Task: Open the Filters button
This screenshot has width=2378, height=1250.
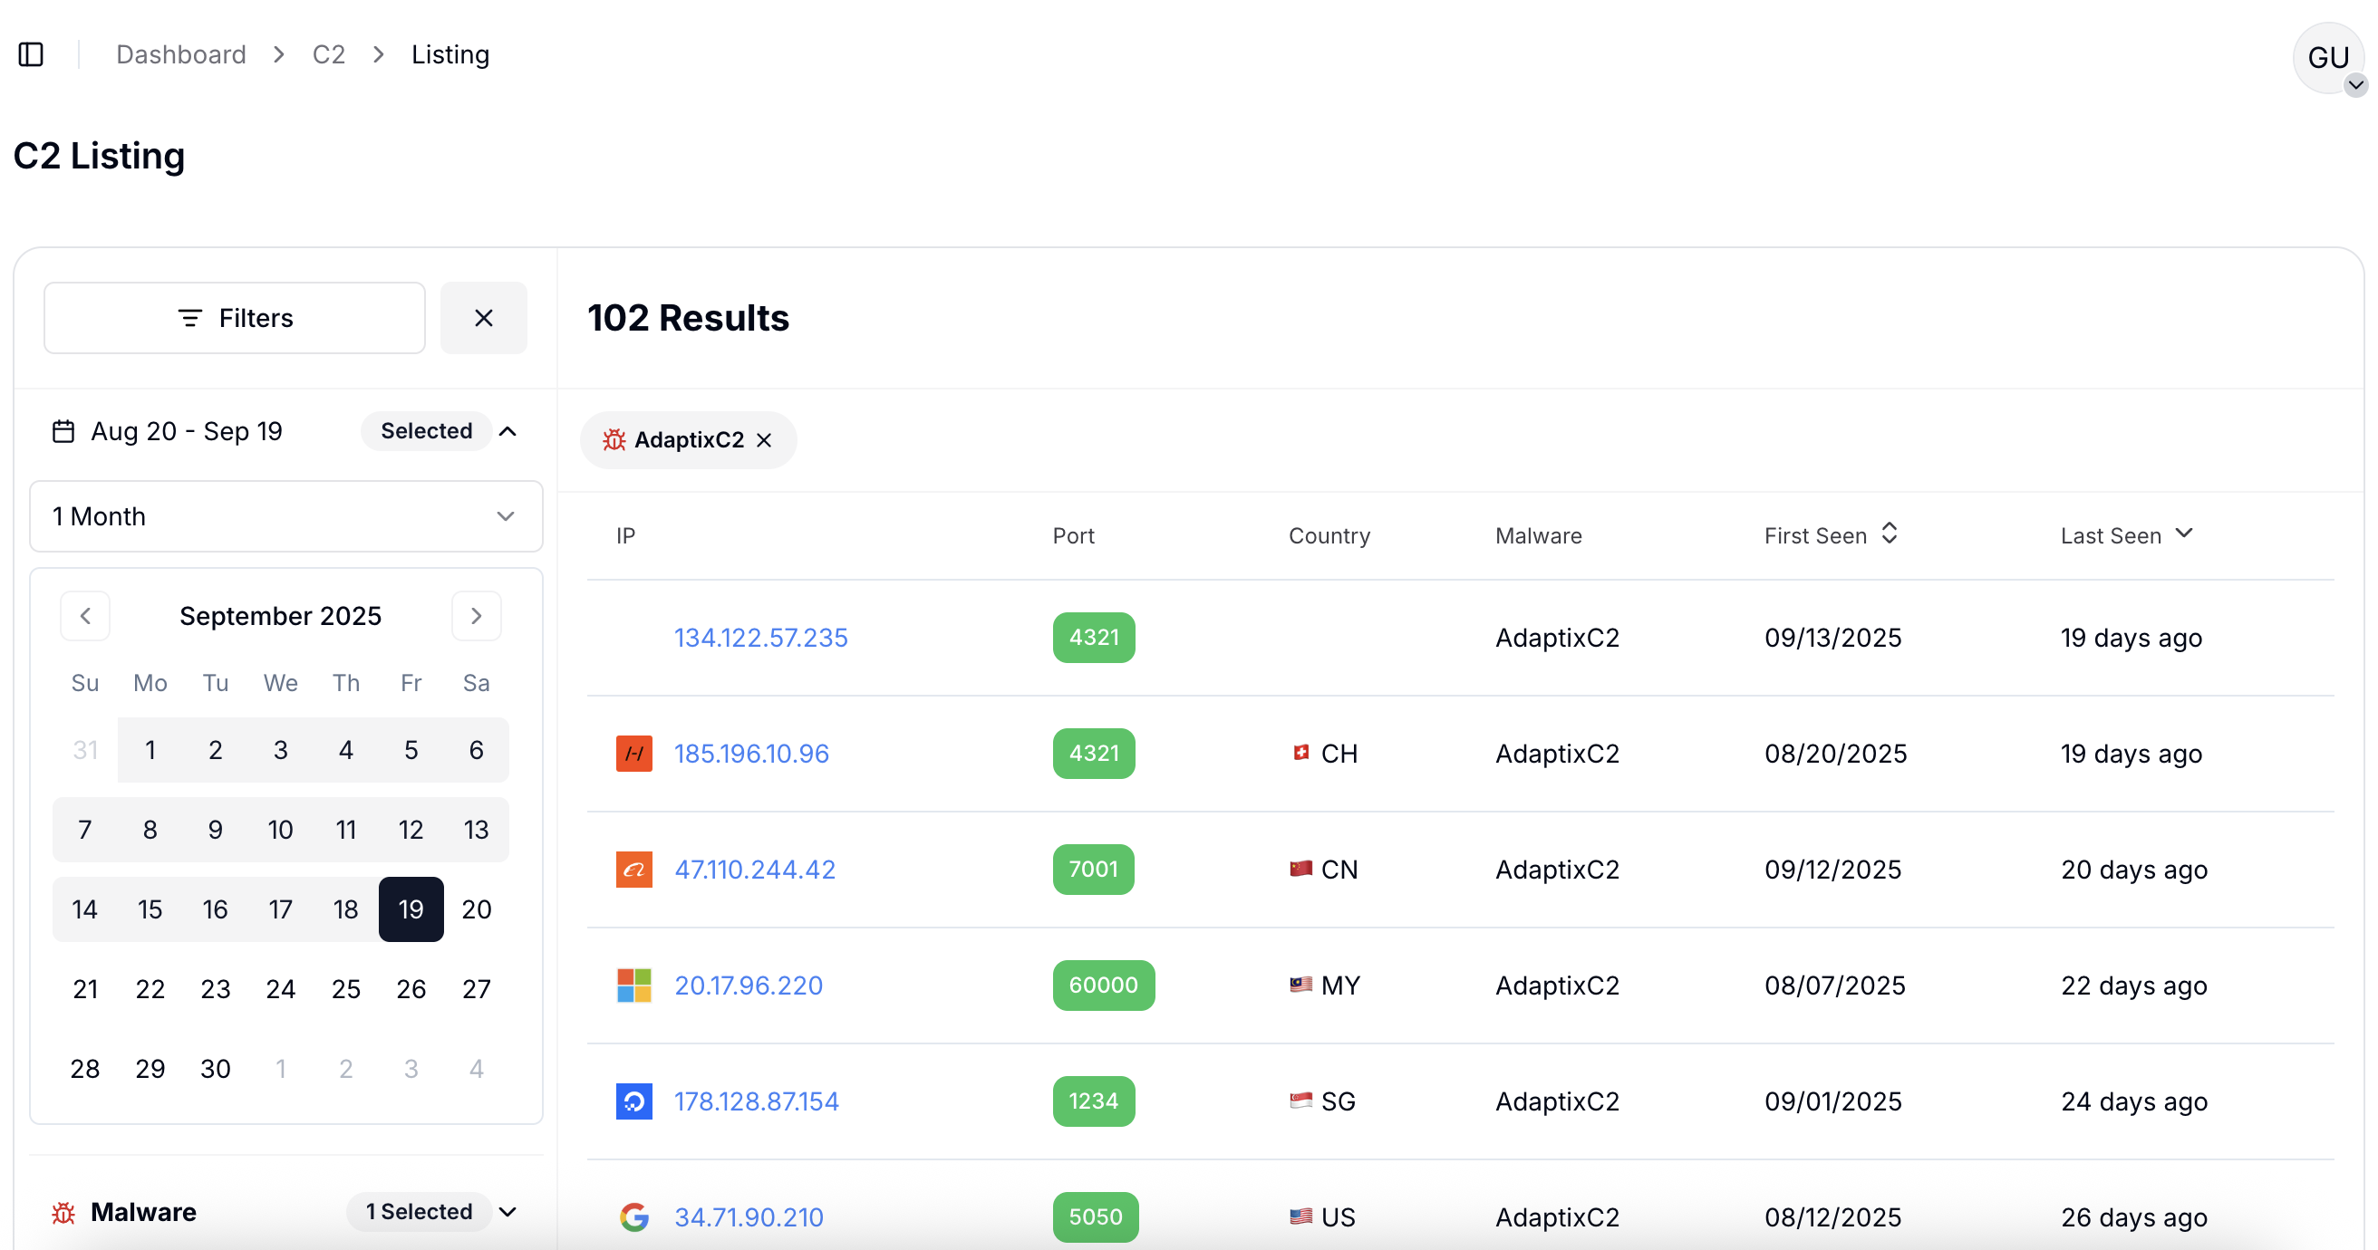Action: pos(235,318)
